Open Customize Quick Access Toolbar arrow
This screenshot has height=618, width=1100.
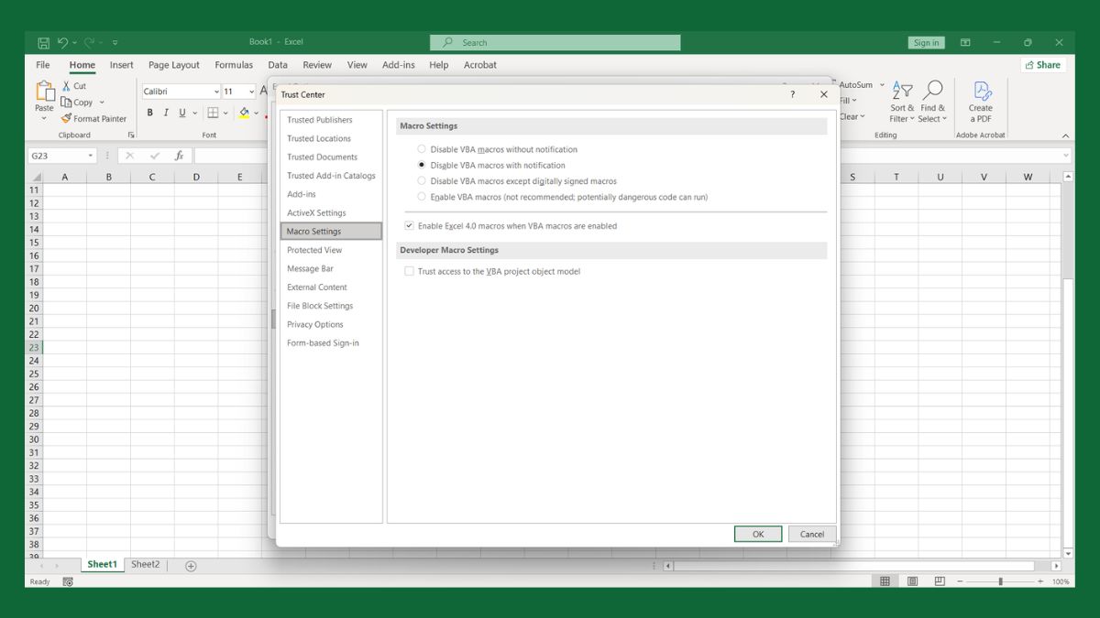pos(115,43)
